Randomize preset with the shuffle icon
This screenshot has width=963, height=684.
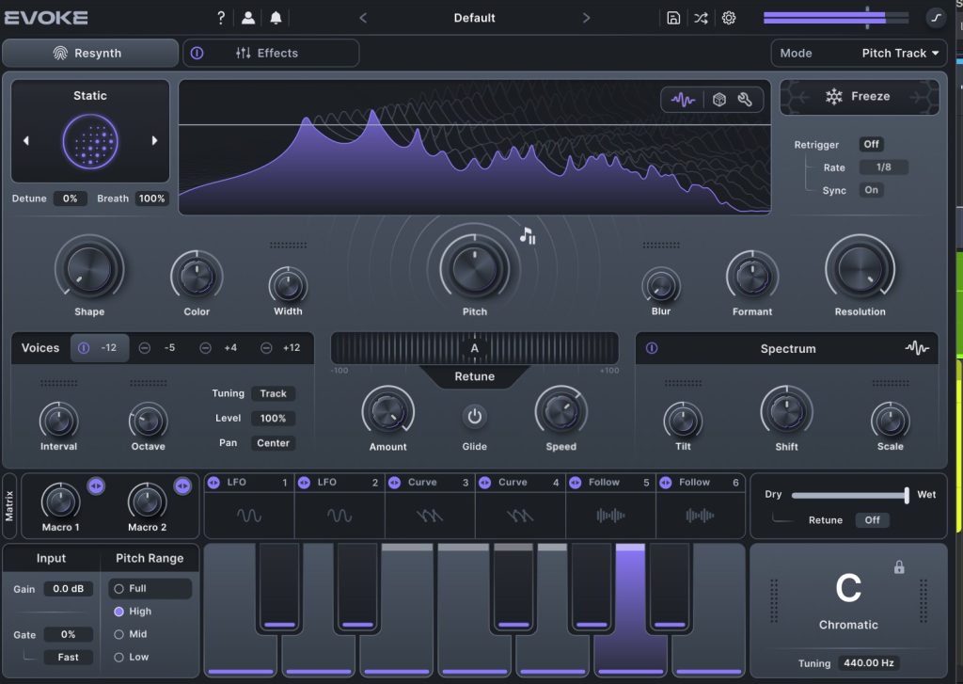[x=701, y=18]
